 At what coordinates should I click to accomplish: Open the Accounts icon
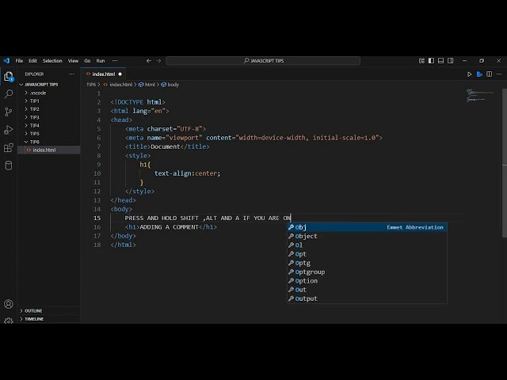tap(9, 304)
